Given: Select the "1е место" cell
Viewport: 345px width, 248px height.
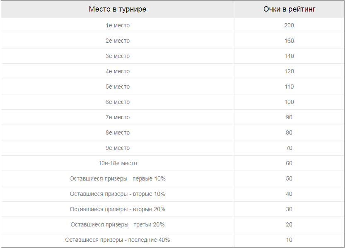Looking at the screenshot, I should coord(118,25).
